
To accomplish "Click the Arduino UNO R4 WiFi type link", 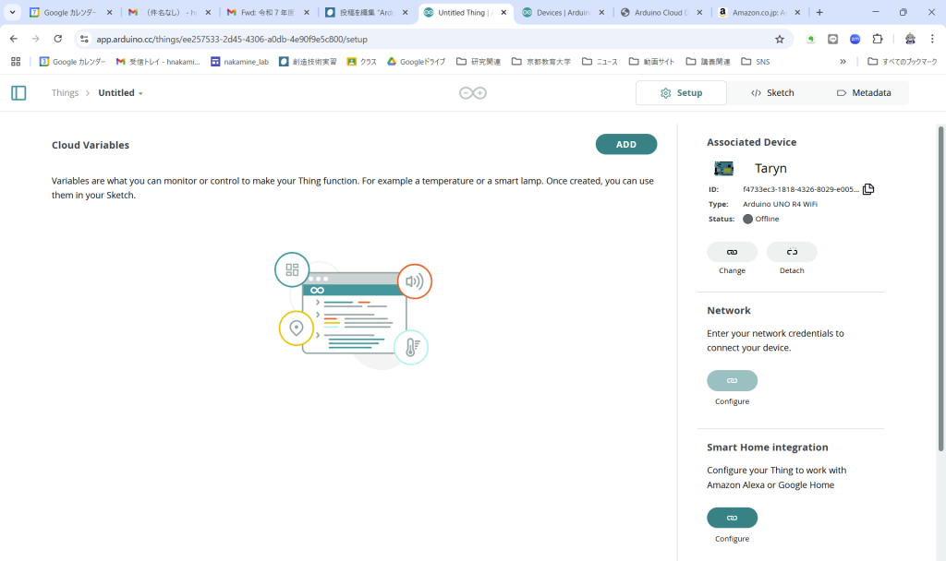I will [x=780, y=204].
